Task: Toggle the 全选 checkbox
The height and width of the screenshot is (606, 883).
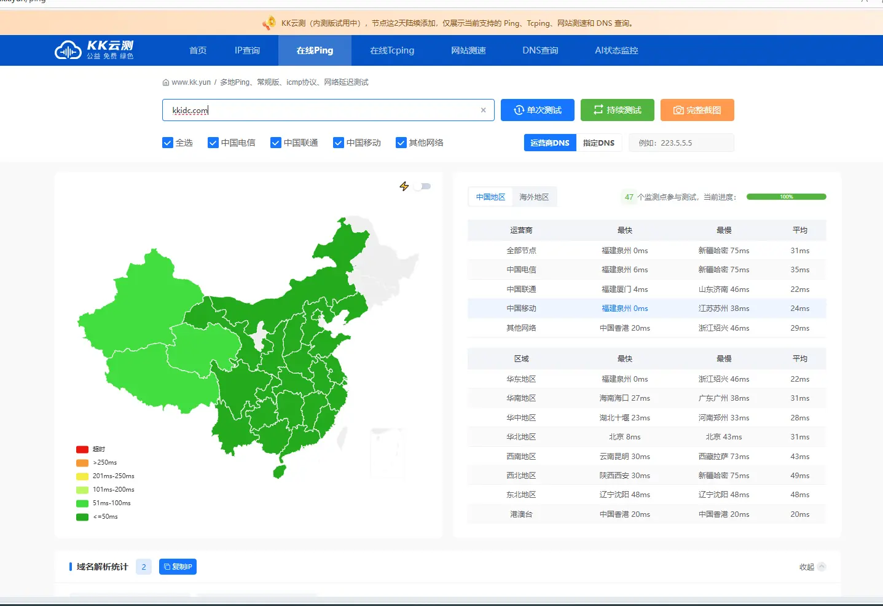Action: pos(168,143)
